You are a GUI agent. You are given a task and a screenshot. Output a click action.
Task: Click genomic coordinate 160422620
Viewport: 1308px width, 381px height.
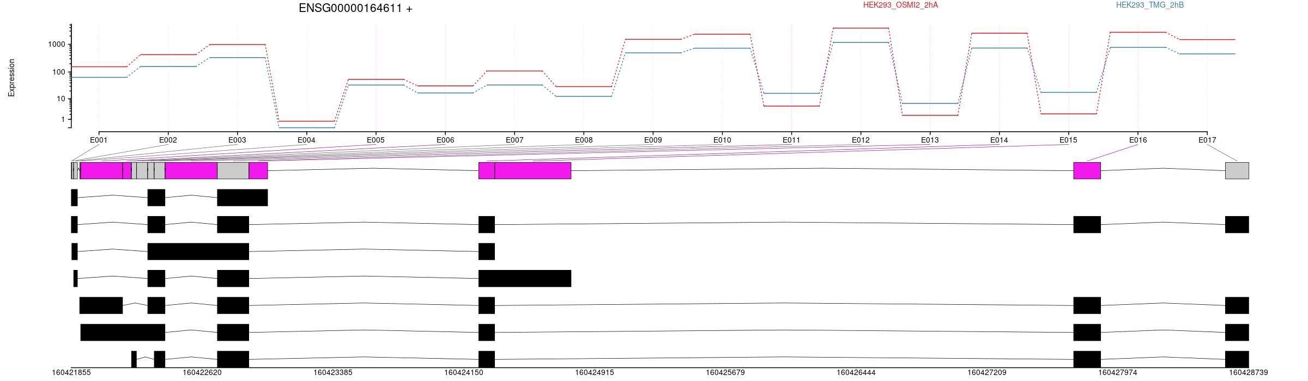[202, 373]
